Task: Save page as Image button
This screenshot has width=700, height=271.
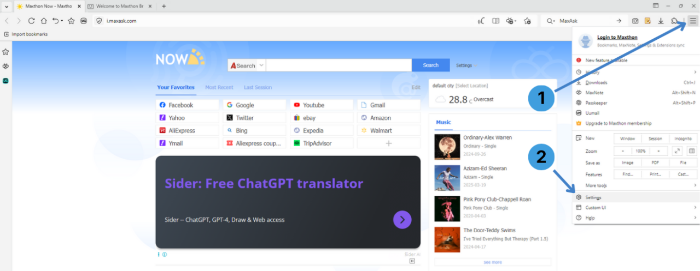Action: (627, 162)
